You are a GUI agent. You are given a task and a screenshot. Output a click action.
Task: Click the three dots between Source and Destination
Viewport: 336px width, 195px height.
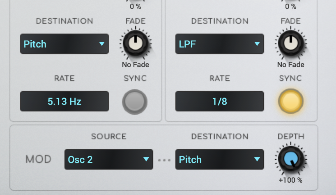(x=164, y=160)
